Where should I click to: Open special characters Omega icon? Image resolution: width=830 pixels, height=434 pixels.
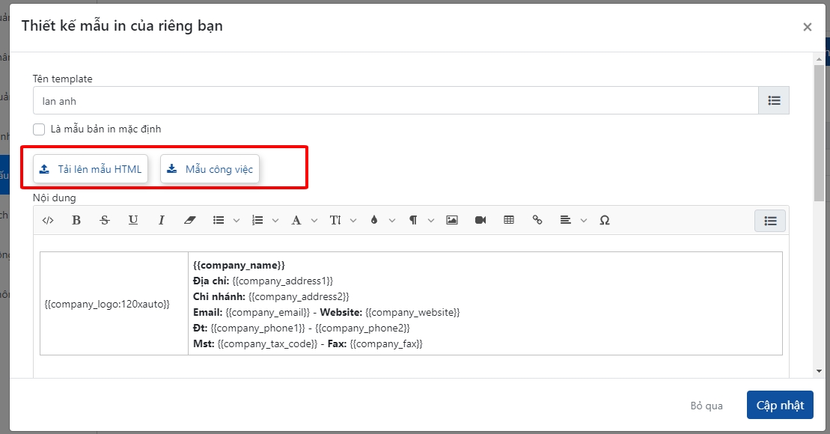tap(605, 220)
